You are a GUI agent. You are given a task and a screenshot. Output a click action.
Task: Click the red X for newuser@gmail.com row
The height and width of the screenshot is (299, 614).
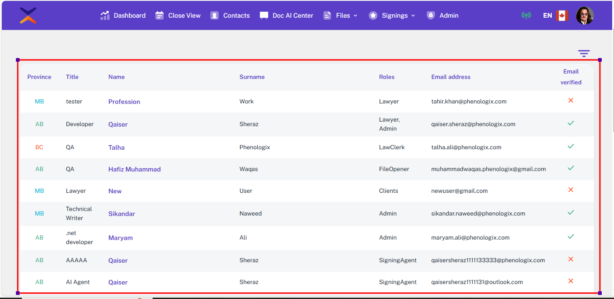click(571, 190)
